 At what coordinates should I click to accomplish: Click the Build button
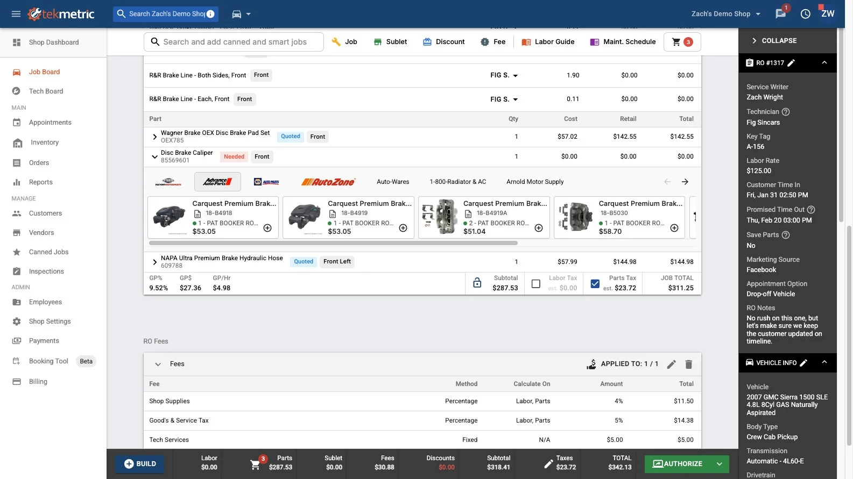140,463
